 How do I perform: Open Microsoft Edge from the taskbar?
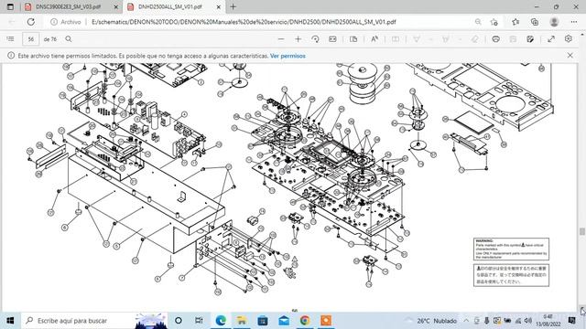click(x=221, y=321)
